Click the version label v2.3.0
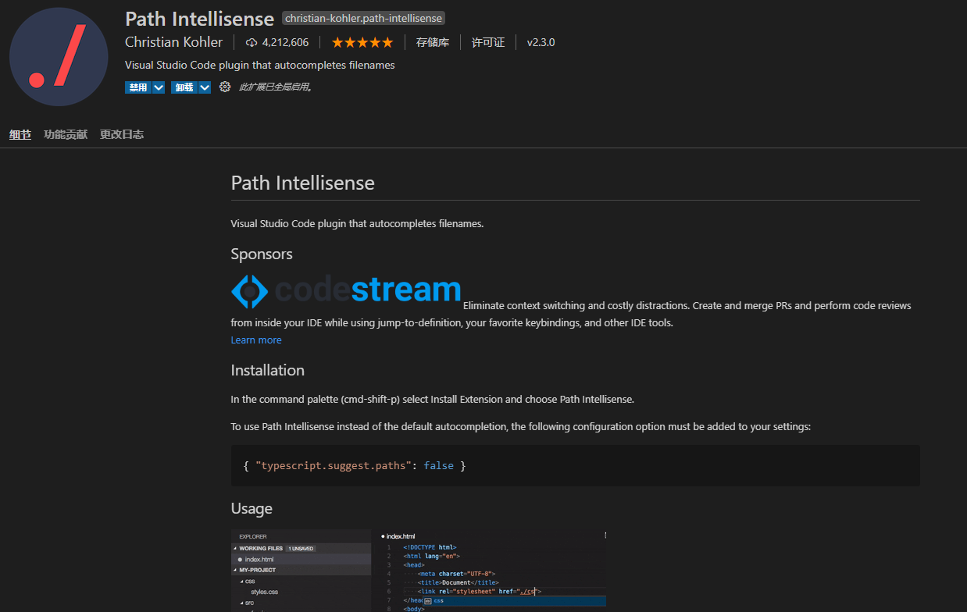967x612 pixels. (x=541, y=42)
